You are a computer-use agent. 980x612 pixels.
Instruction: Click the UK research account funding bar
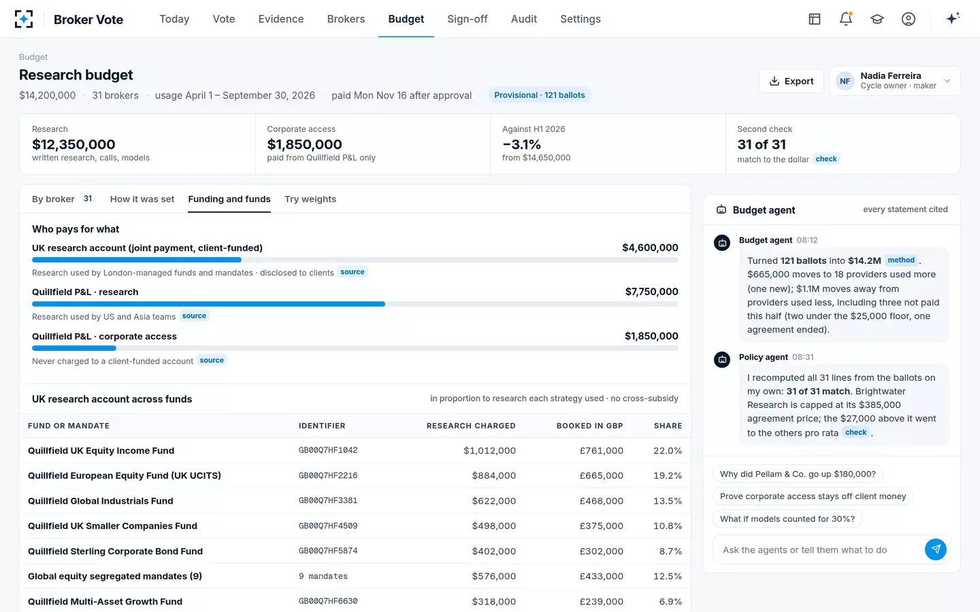click(x=355, y=260)
